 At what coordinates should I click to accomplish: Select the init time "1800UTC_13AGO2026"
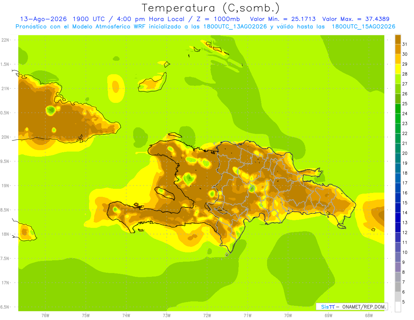coord(235,27)
